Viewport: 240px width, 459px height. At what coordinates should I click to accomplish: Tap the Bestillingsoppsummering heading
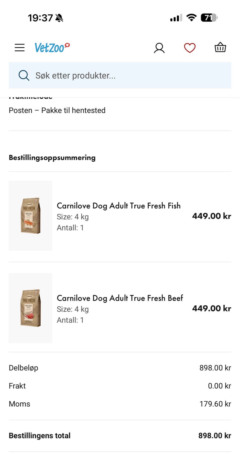point(52,158)
